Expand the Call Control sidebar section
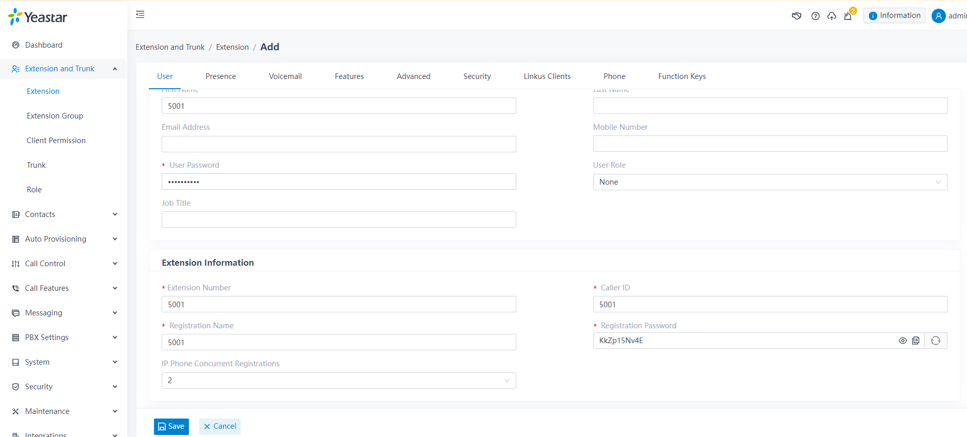967x437 pixels. 64,264
